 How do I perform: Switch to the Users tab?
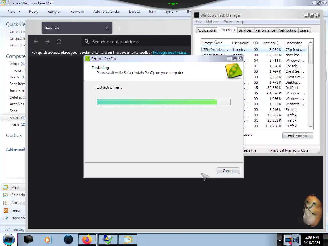pos(304,30)
